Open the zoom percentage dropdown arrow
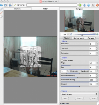This screenshot has height=105, width=99. (68, 34)
